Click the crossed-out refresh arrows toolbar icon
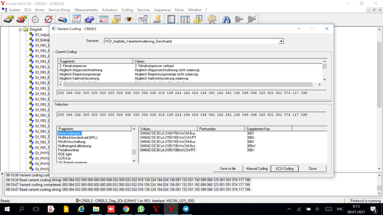 click(x=48, y=19)
